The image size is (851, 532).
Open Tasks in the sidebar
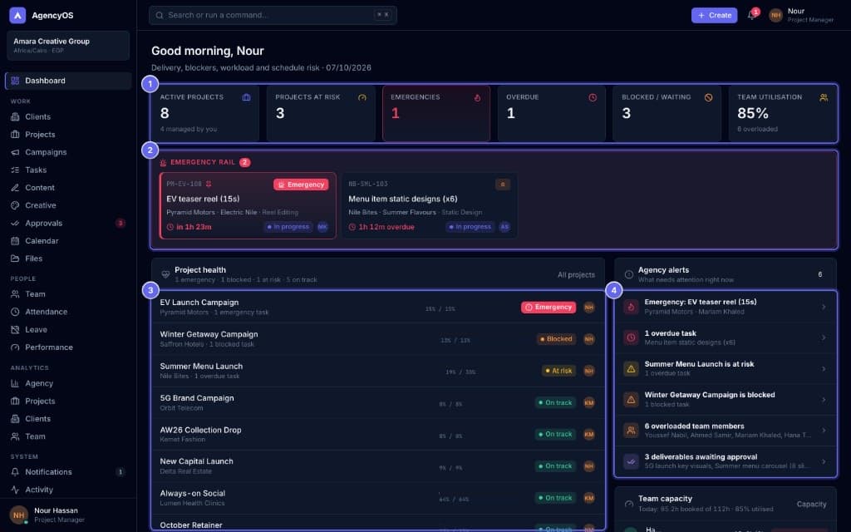pyautogui.click(x=68, y=170)
